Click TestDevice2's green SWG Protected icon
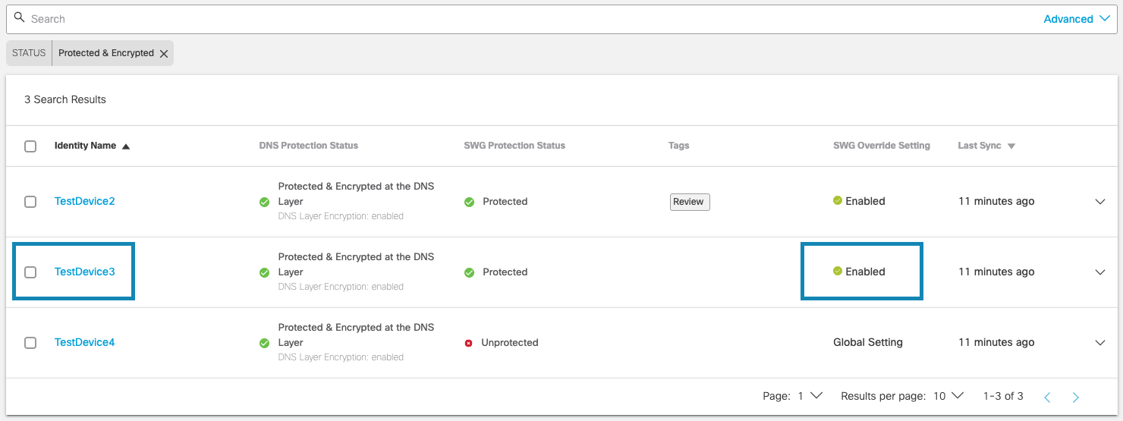Image resolution: width=1123 pixels, height=421 pixels. tap(469, 202)
